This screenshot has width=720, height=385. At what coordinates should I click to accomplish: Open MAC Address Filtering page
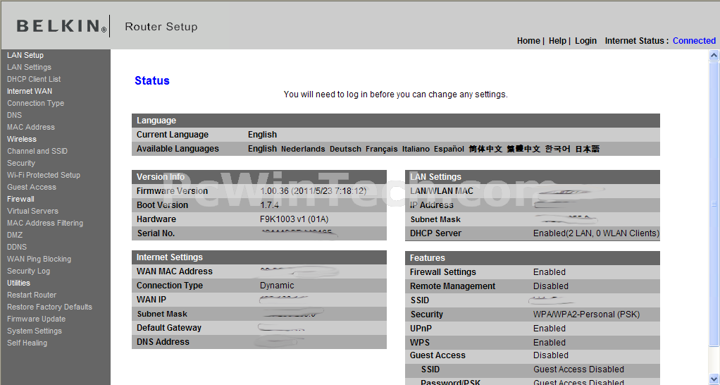[x=45, y=223]
